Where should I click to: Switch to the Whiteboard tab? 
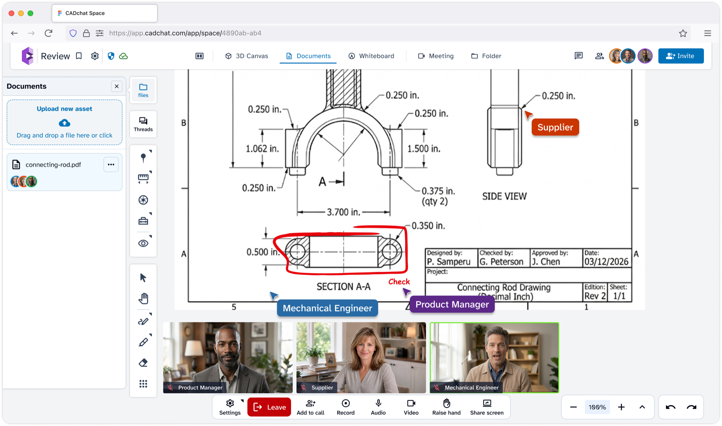(371, 56)
